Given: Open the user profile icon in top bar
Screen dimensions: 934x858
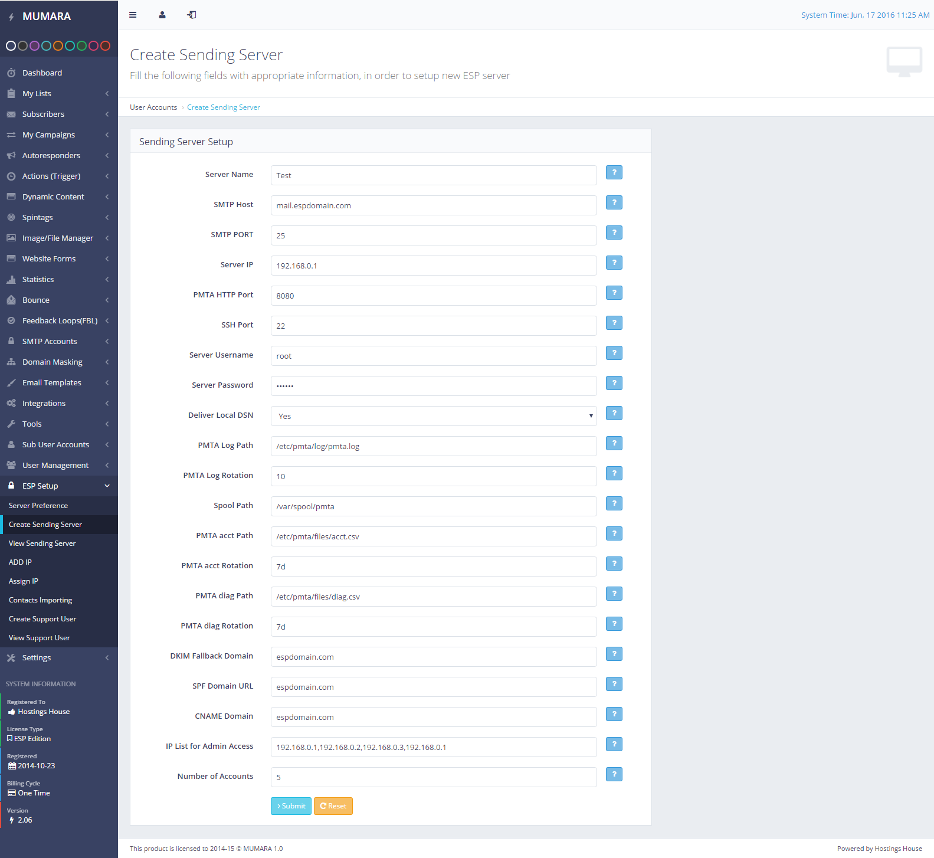Looking at the screenshot, I should tap(162, 15).
